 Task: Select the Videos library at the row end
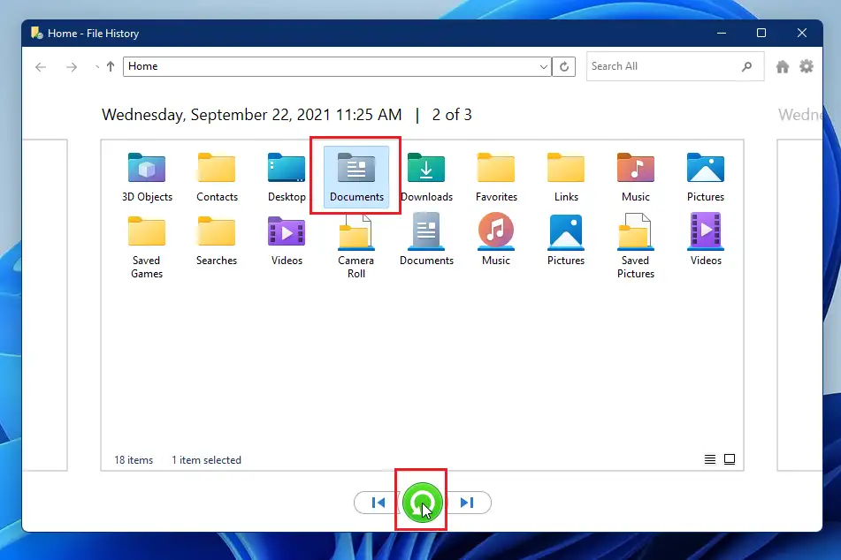[706, 241]
